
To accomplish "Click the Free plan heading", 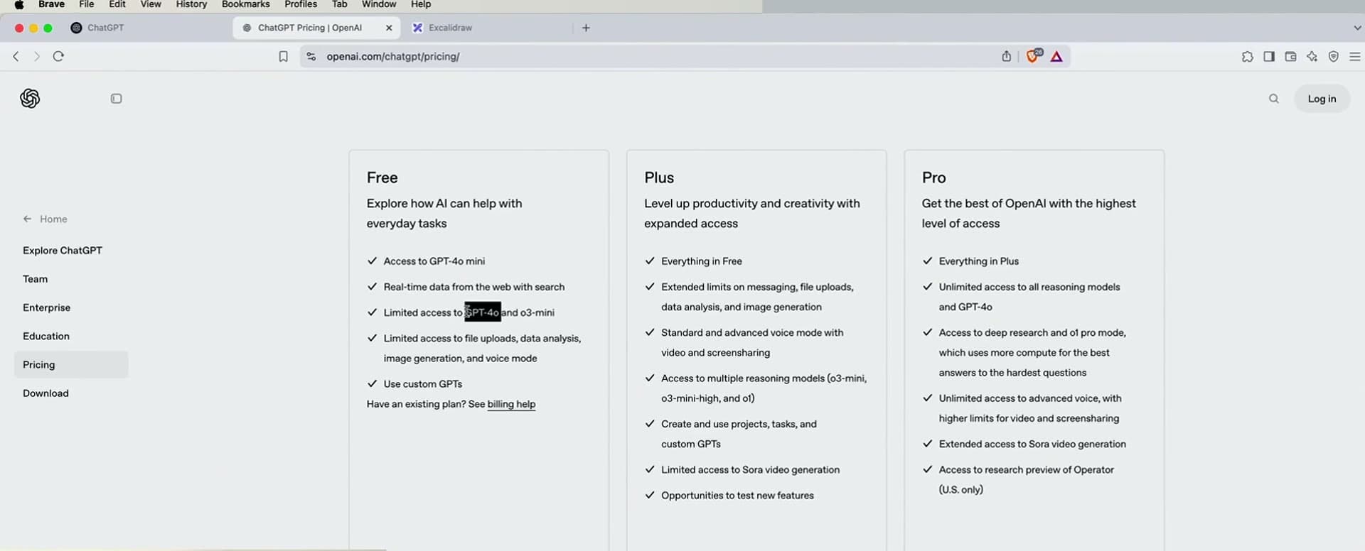I will pos(382,178).
